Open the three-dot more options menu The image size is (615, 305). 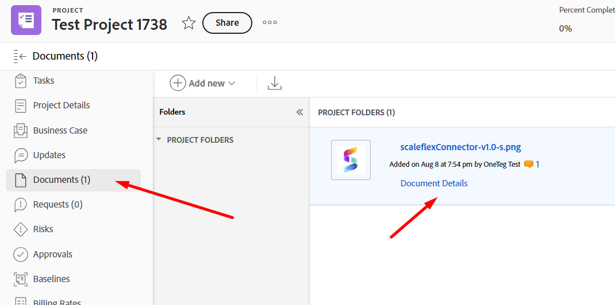coord(270,23)
